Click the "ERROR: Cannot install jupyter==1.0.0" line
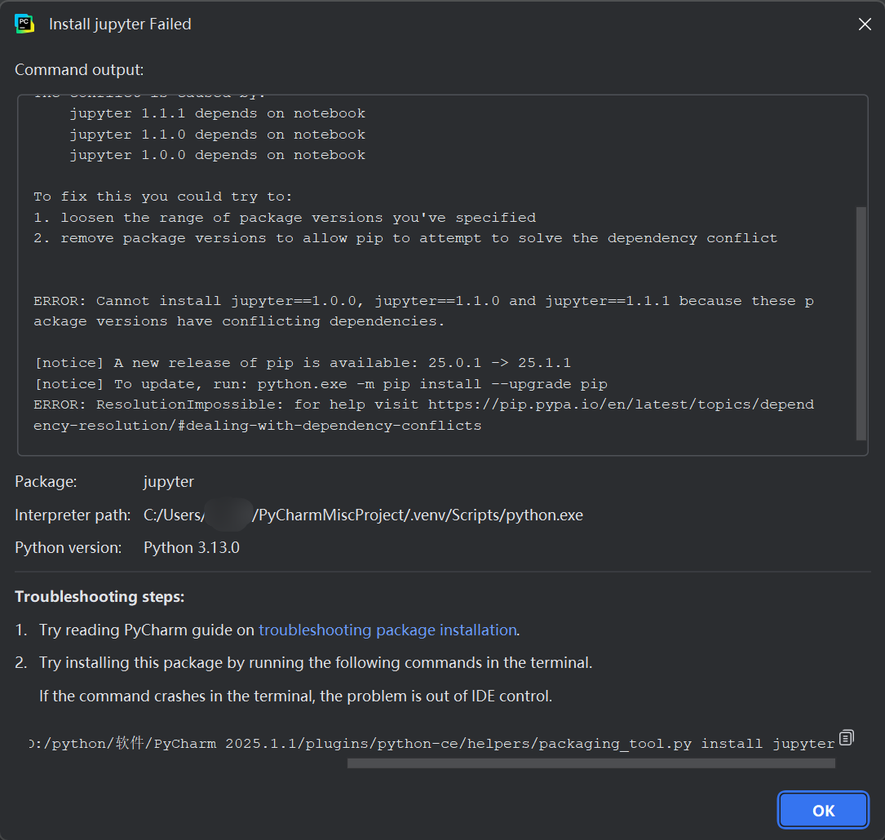Image resolution: width=885 pixels, height=840 pixels. 423,312
